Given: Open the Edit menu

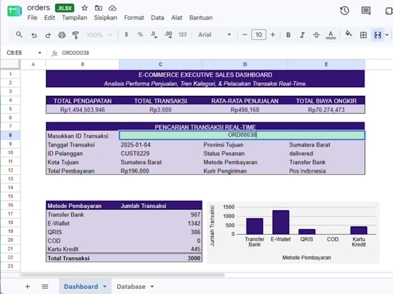Looking at the screenshot, I should point(49,17).
